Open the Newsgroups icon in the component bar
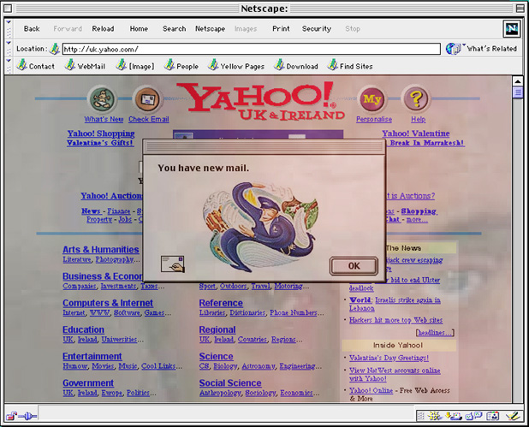 coord(473,416)
